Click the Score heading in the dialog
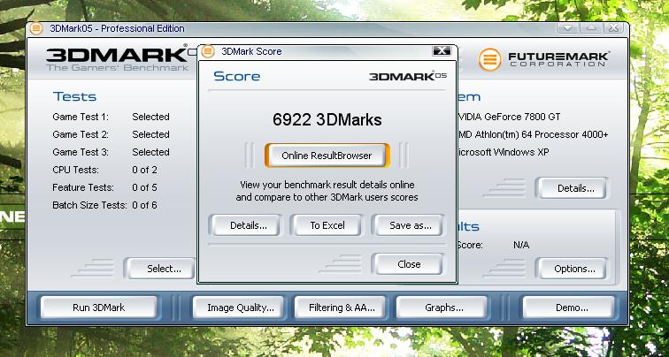Image resolution: width=669 pixels, height=357 pixels. 237,76
